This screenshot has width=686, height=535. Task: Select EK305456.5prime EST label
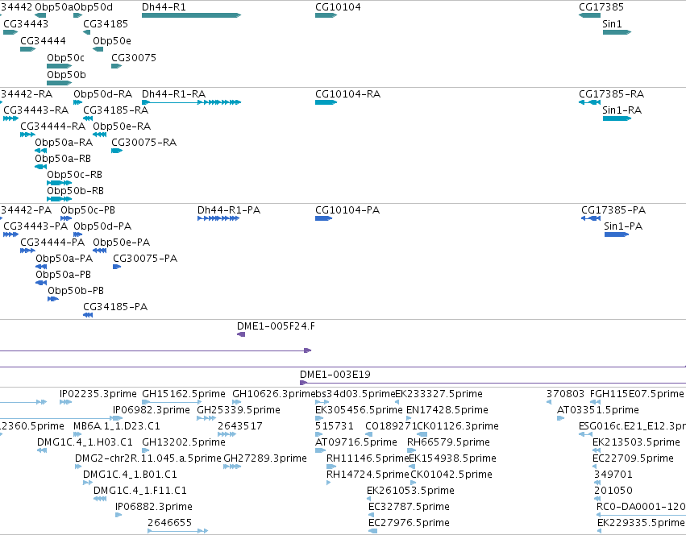359,410
